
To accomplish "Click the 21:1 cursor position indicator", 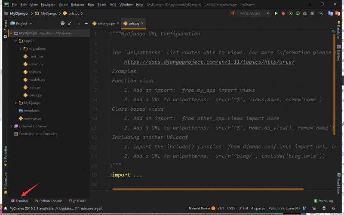I will (221, 209).
